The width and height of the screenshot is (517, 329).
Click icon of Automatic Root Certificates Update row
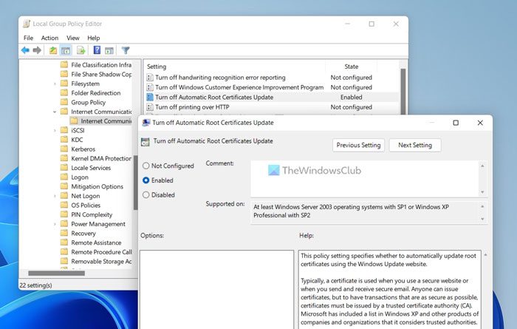[150, 98]
